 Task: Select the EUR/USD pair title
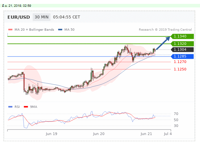point(19,17)
